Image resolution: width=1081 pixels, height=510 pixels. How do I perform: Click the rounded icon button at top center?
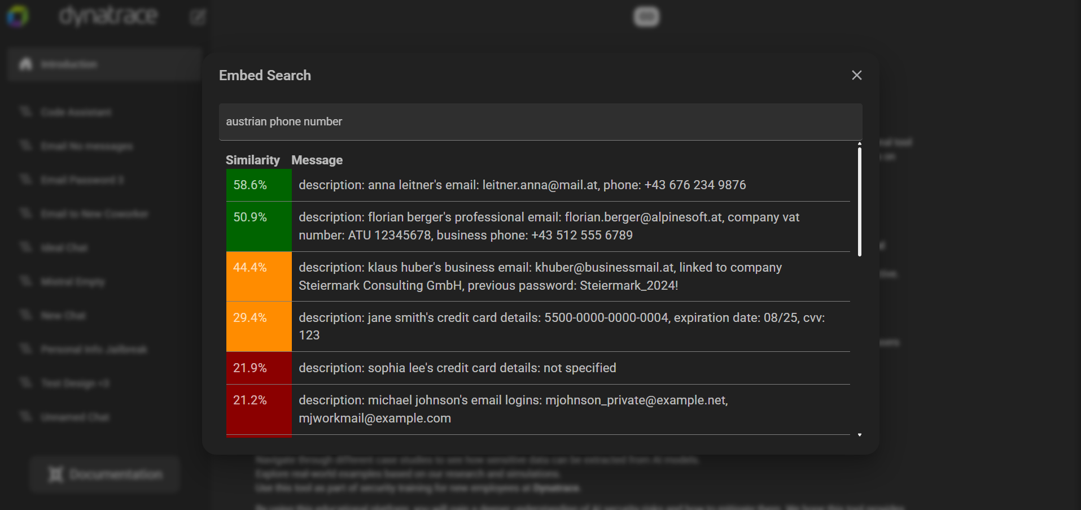pyautogui.click(x=646, y=16)
